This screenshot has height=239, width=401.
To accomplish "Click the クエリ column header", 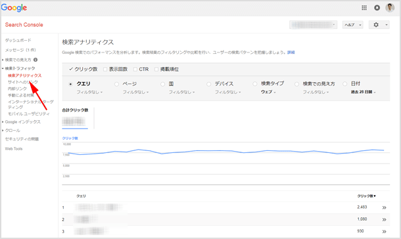I will tap(81, 196).
